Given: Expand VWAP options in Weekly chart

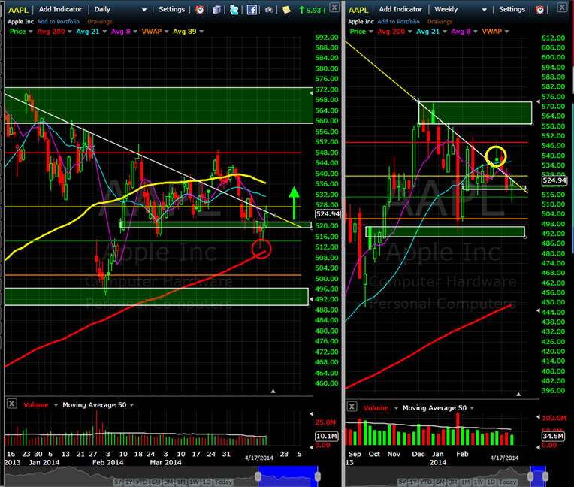Looking at the screenshot, I should click(x=506, y=32).
